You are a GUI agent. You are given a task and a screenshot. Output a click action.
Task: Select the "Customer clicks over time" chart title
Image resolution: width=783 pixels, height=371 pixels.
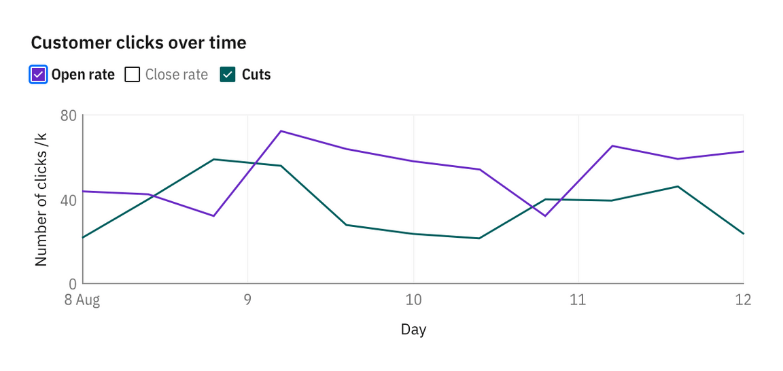click(x=139, y=43)
